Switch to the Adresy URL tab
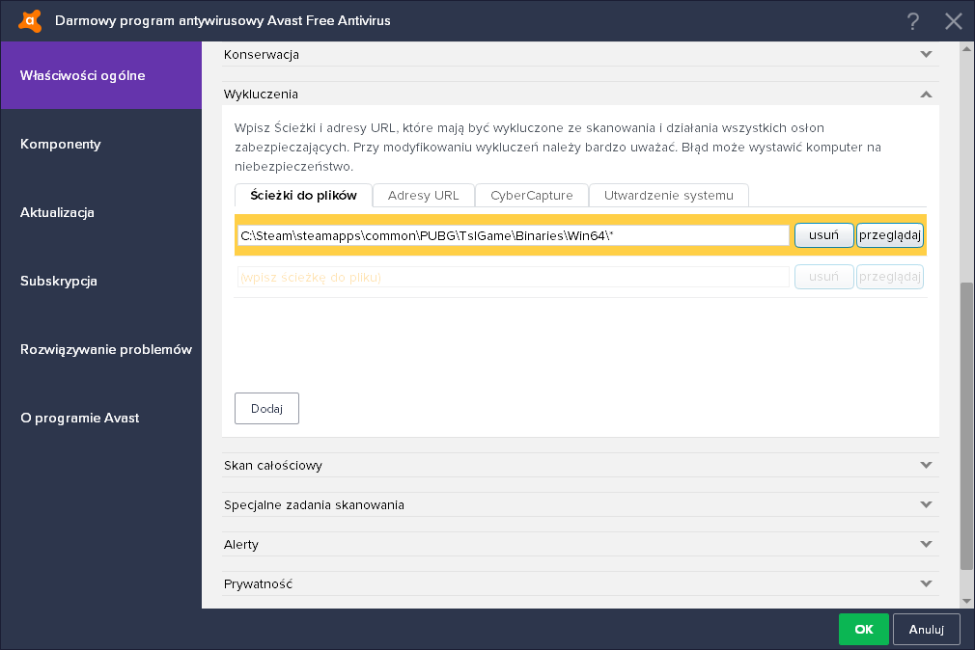975x650 pixels. click(424, 195)
